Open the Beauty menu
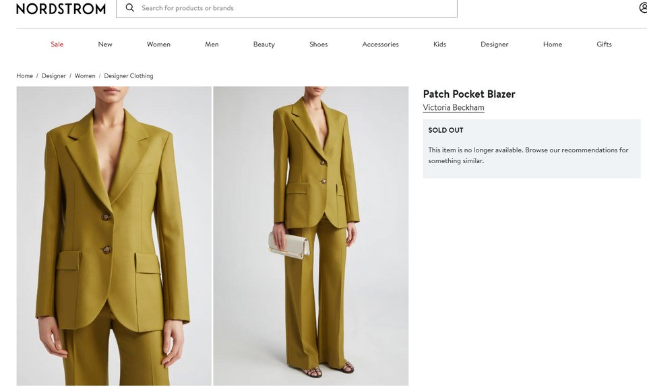The image size is (647, 387). (264, 44)
